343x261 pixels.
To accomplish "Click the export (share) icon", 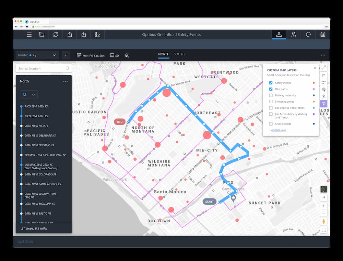I will [70, 35].
